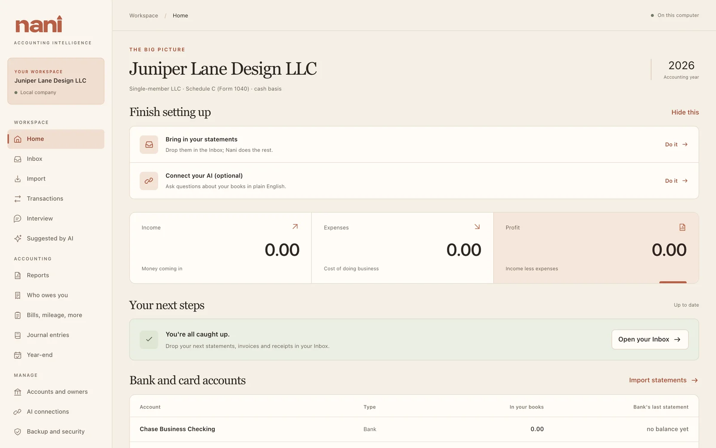The height and width of the screenshot is (448, 716).
Task: Click the Income card up-arrow icon
Action: point(295,227)
